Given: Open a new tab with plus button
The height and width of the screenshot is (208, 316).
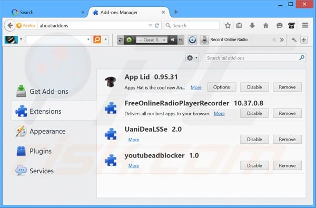Looking at the screenshot, I should [176, 12].
